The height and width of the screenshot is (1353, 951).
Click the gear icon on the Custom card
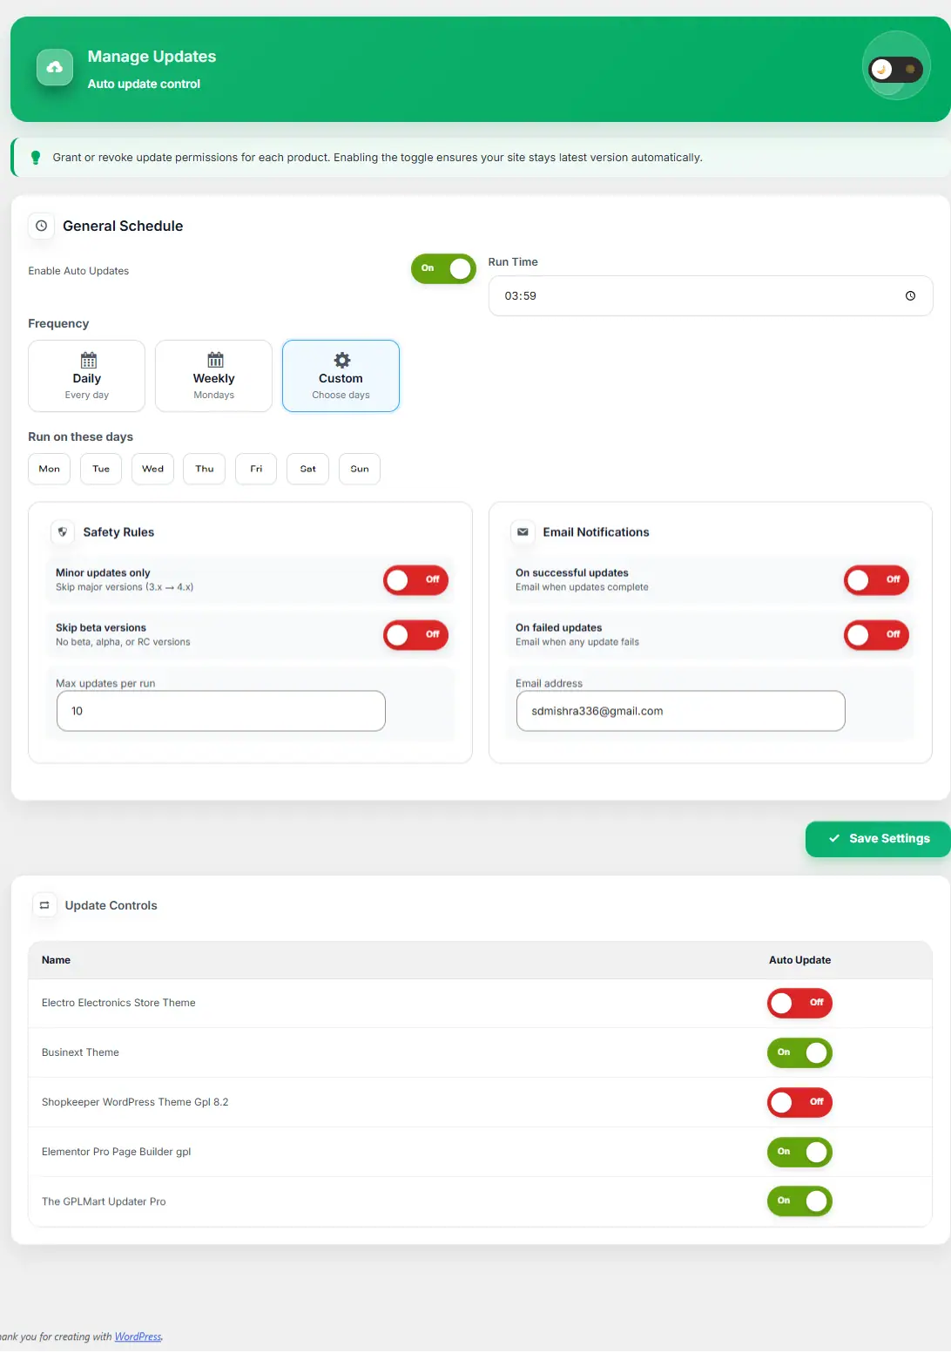pos(342,360)
